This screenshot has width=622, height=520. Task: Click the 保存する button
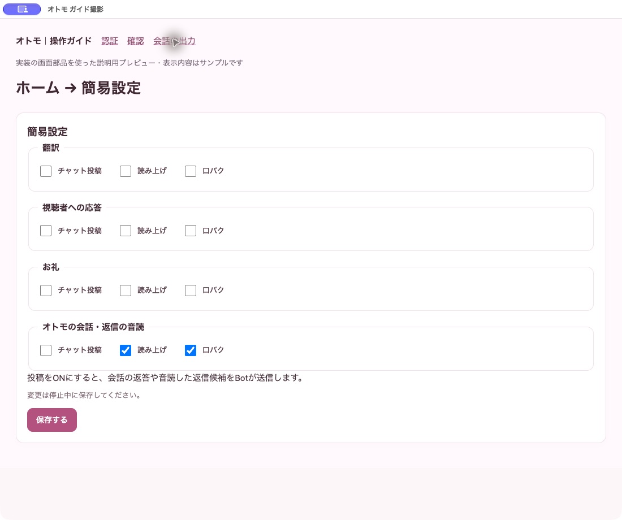52,420
